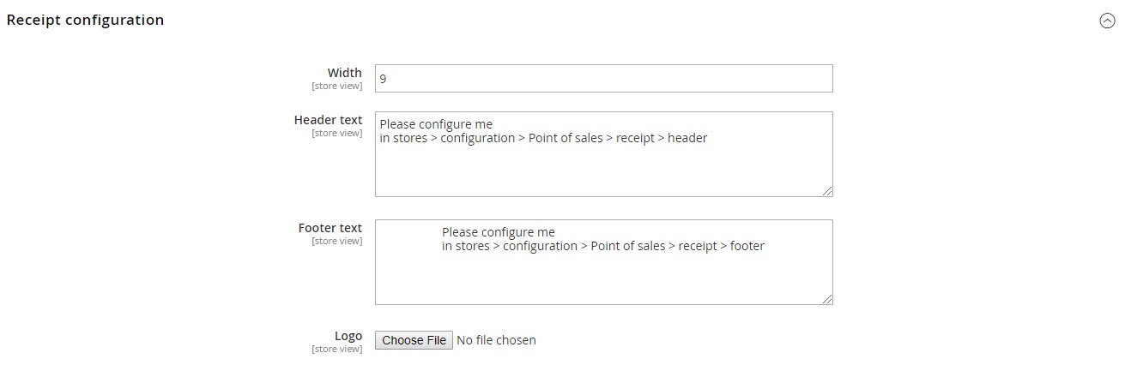Image resolution: width=1131 pixels, height=365 pixels.
Task: Click the 'receipt > footer' path line
Action: coord(602,246)
